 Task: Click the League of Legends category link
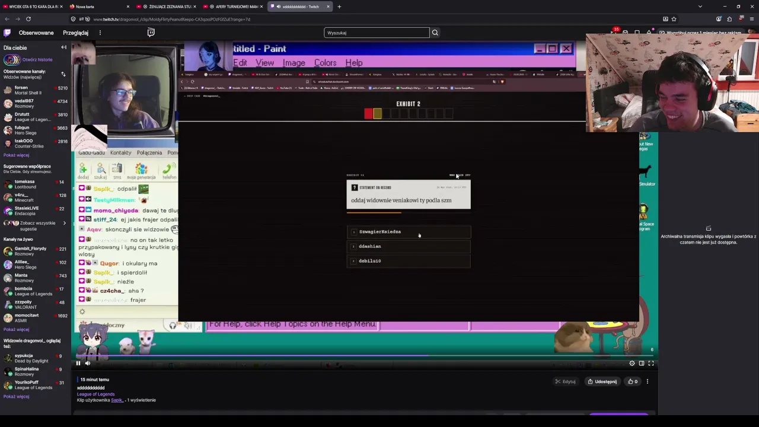[95, 394]
